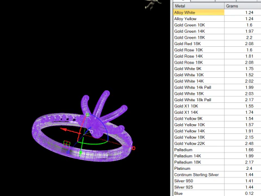Viewport: 261px width, 196px height.
Task: Click the Gold White 10K row
Action: click(217, 75)
